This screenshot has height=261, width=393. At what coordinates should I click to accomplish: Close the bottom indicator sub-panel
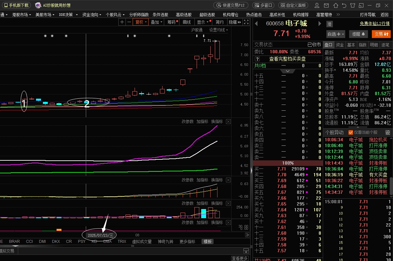(x=228, y=222)
